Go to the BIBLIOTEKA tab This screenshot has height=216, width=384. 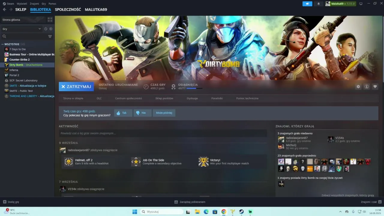(x=40, y=10)
